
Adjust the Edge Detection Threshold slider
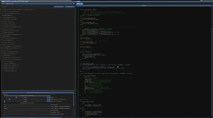25,99
